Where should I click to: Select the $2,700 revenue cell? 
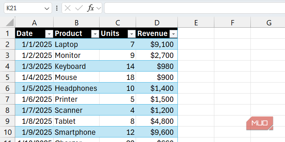pos(157,55)
